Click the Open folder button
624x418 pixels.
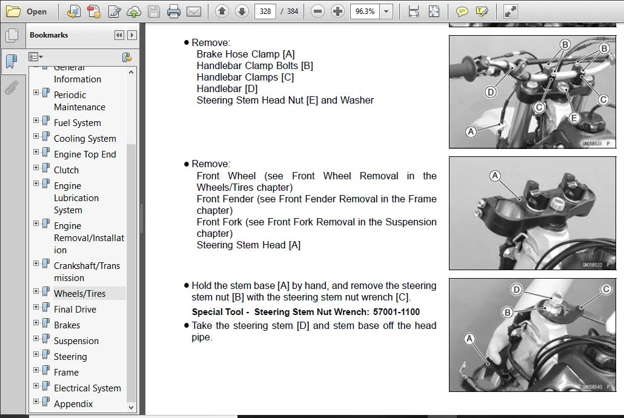27,12
